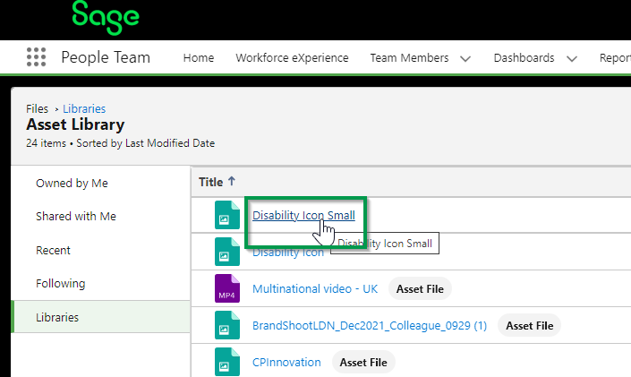Sort by the Title column arrow

coord(232,182)
